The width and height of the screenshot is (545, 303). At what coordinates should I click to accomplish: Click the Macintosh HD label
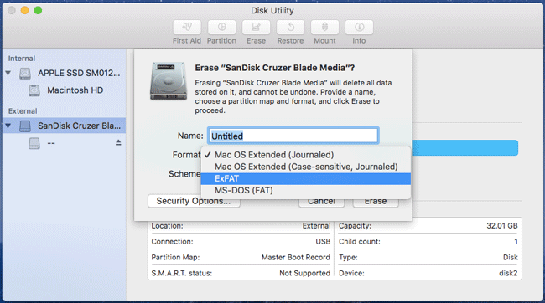tap(75, 90)
